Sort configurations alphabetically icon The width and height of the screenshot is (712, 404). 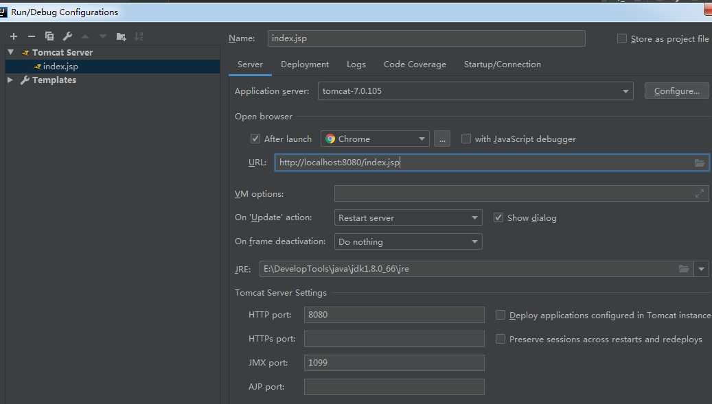point(139,36)
